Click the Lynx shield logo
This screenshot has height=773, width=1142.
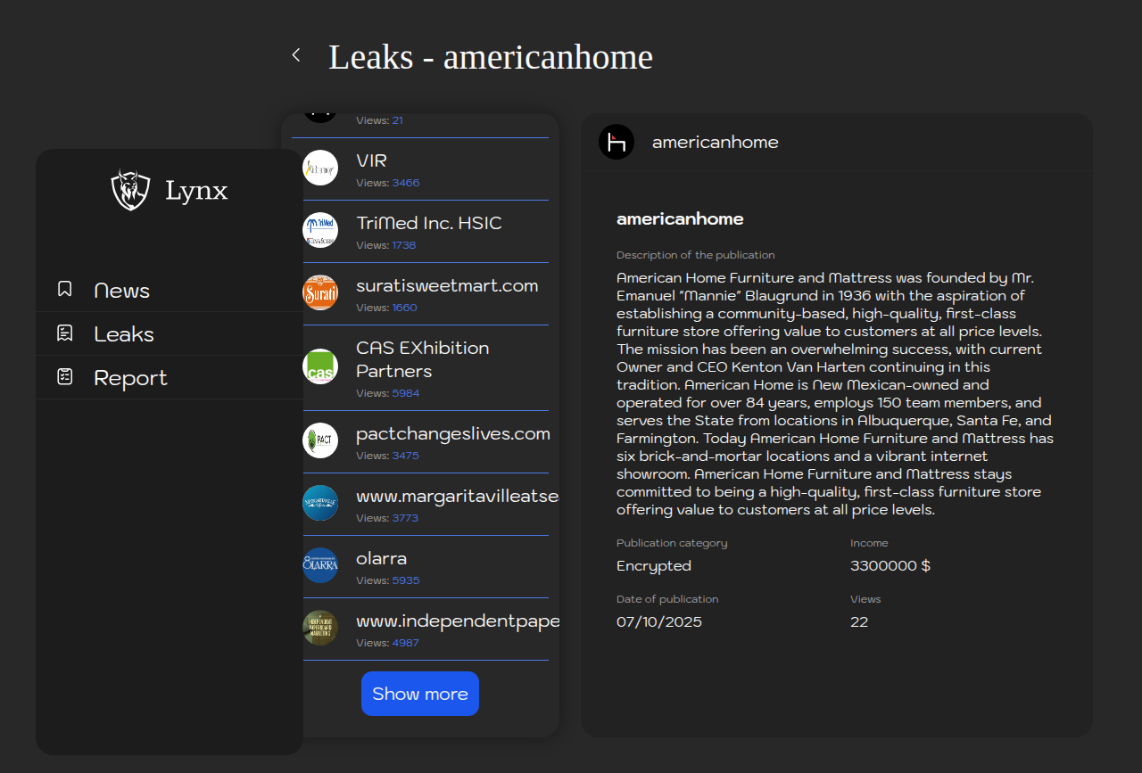pyautogui.click(x=130, y=190)
